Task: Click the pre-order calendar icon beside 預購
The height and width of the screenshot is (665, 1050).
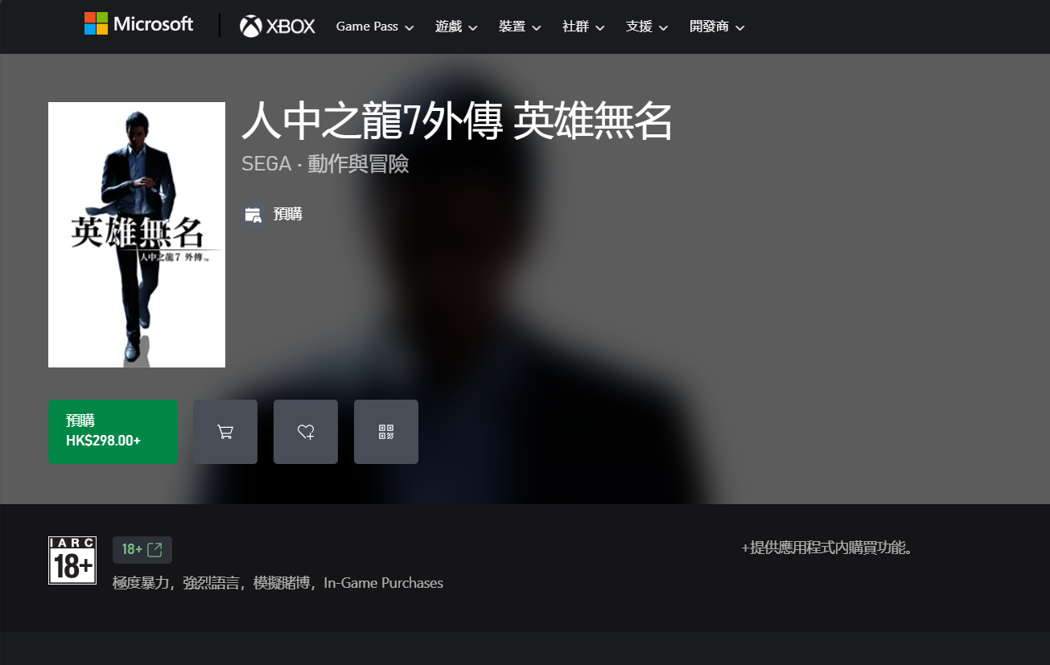Action: point(253,215)
